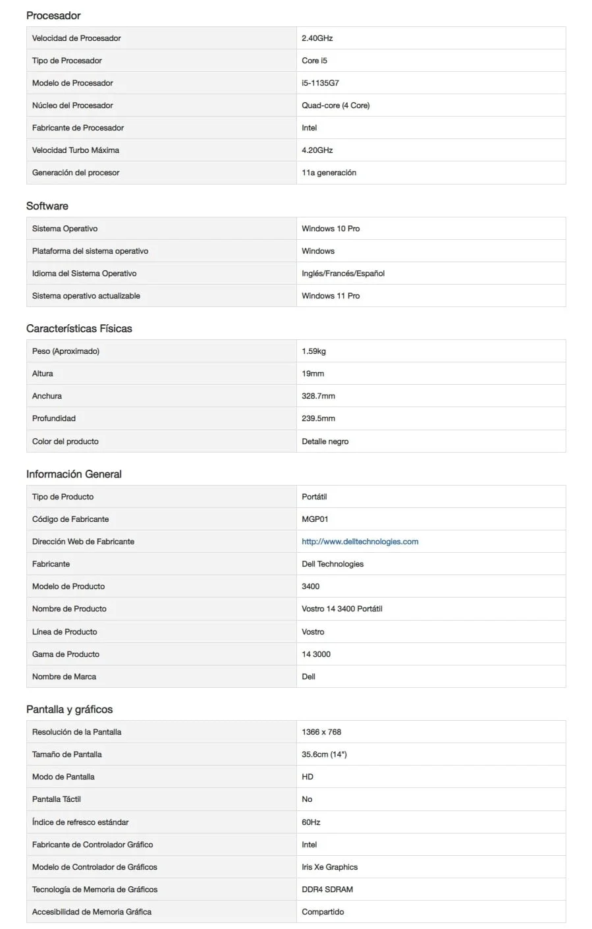Click the Pantalla y gráficos section heading
The height and width of the screenshot is (929, 592).
tap(69, 709)
